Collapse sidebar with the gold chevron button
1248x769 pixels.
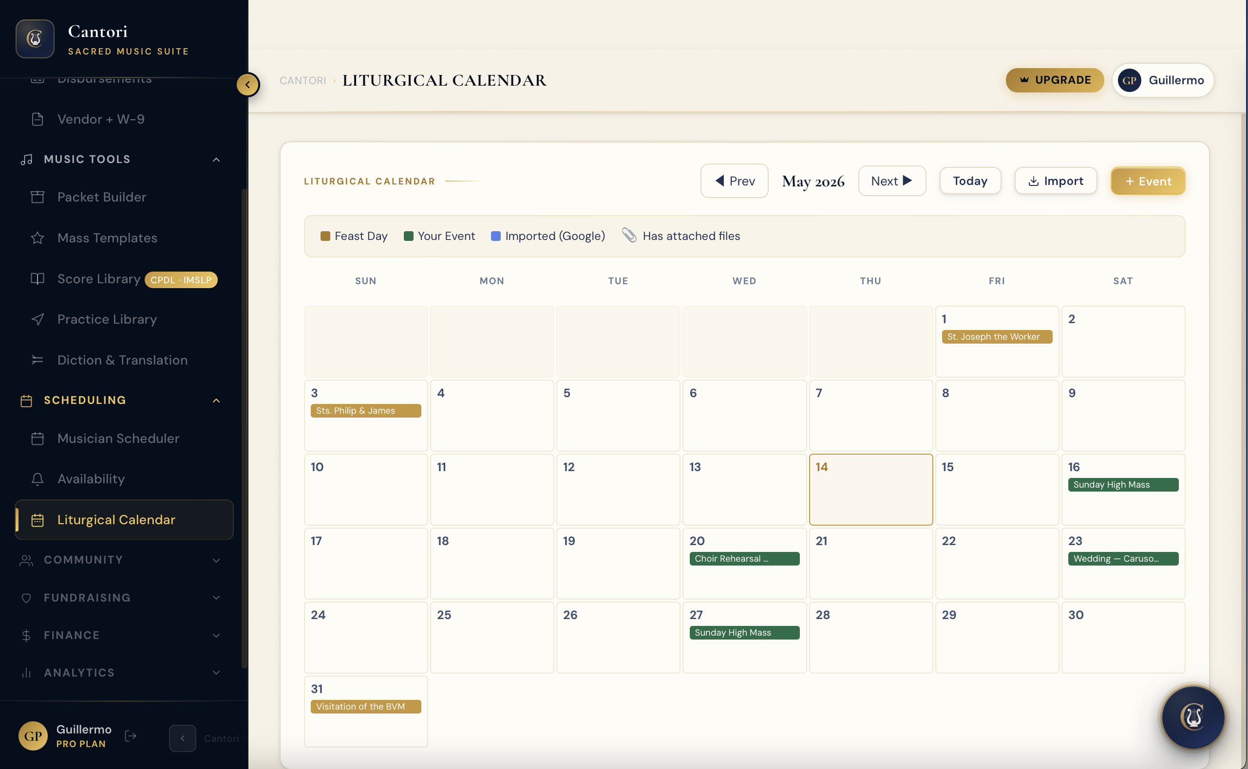pyautogui.click(x=248, y=84)
